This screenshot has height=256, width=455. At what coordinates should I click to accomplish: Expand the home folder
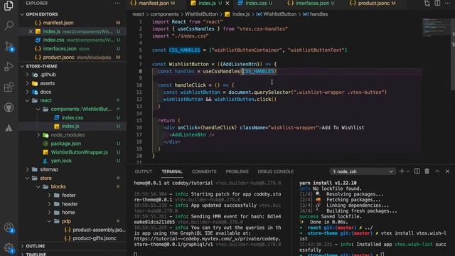(73, 213)
